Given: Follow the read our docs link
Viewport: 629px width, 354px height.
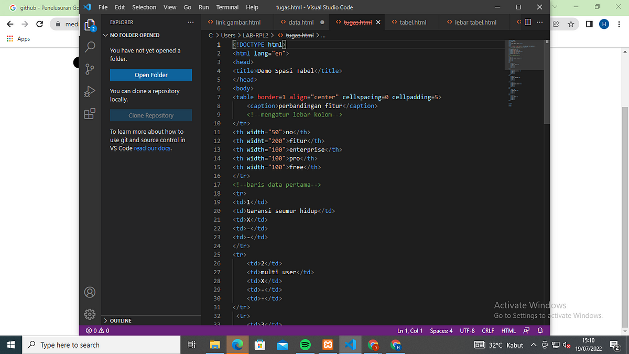Looking at the screenshot, I should [x=153, y=148].
